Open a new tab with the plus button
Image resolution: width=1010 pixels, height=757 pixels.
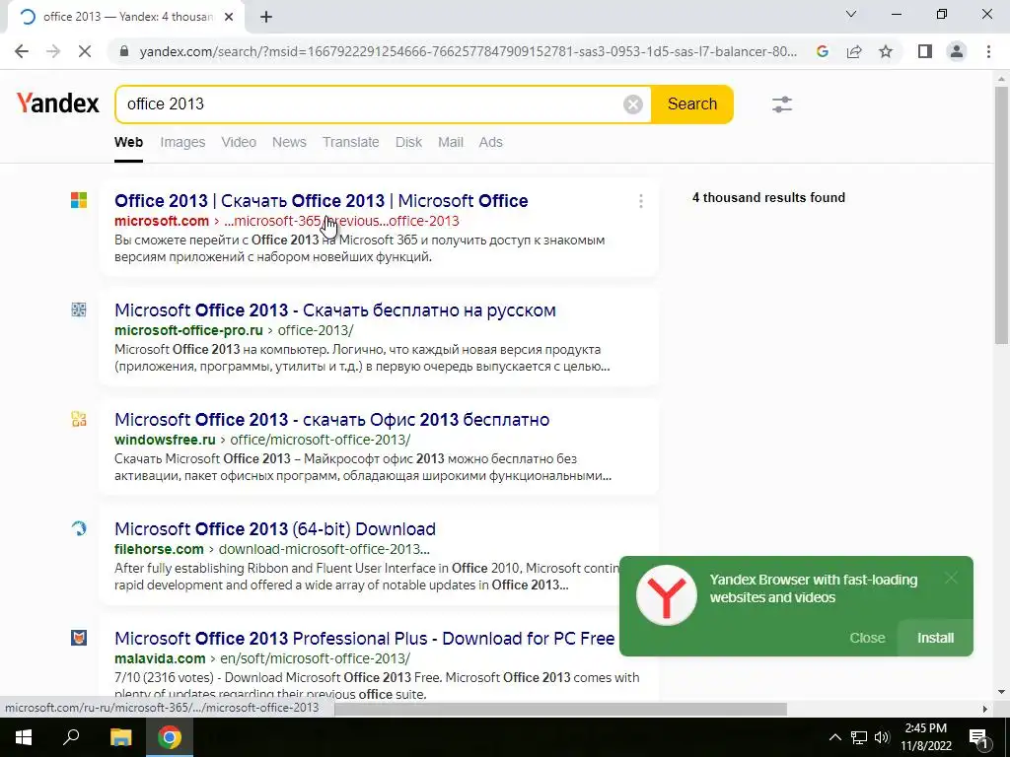(266, 18)
